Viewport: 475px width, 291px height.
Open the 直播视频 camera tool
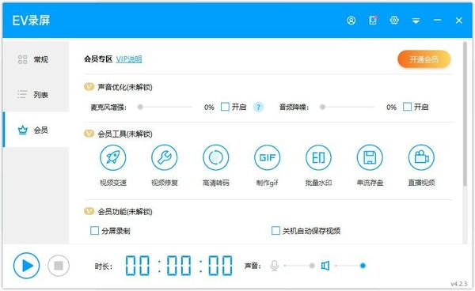click(421, 157)
